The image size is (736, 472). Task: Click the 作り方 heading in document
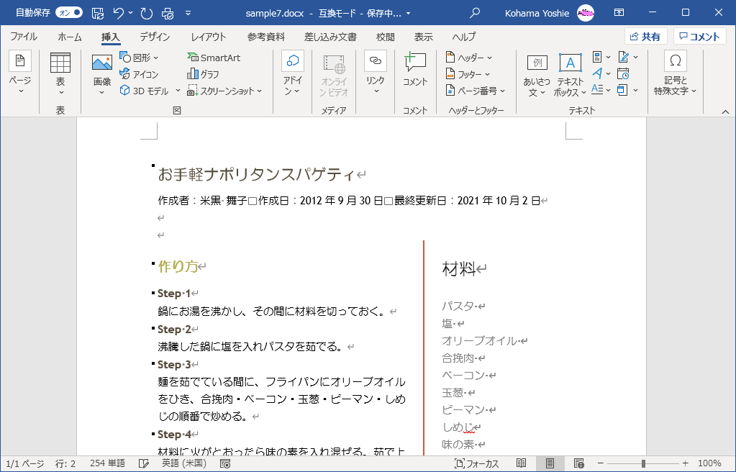coord(177,266)
